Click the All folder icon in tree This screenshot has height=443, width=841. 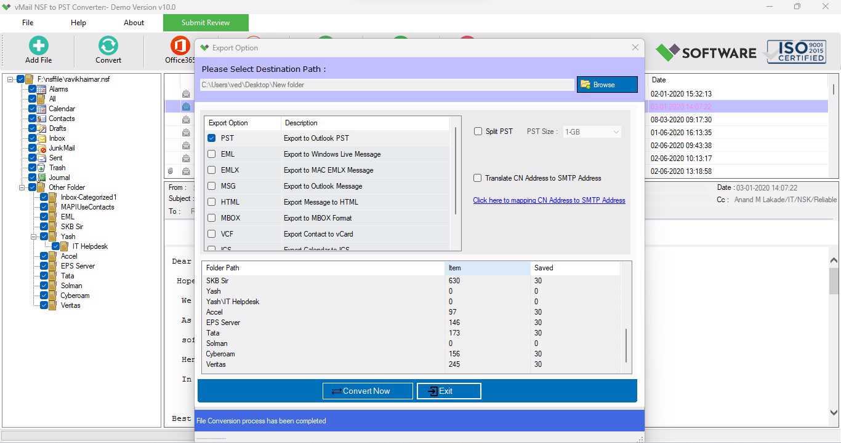pos(41,99)
